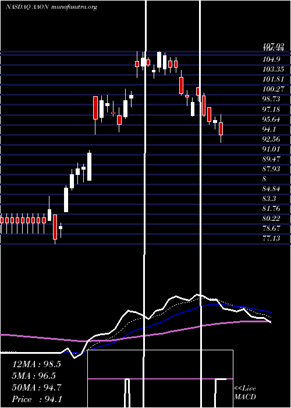Click the tall white candle near 91.01
Viewport: 291px width, 408px height.
point(89,167)
